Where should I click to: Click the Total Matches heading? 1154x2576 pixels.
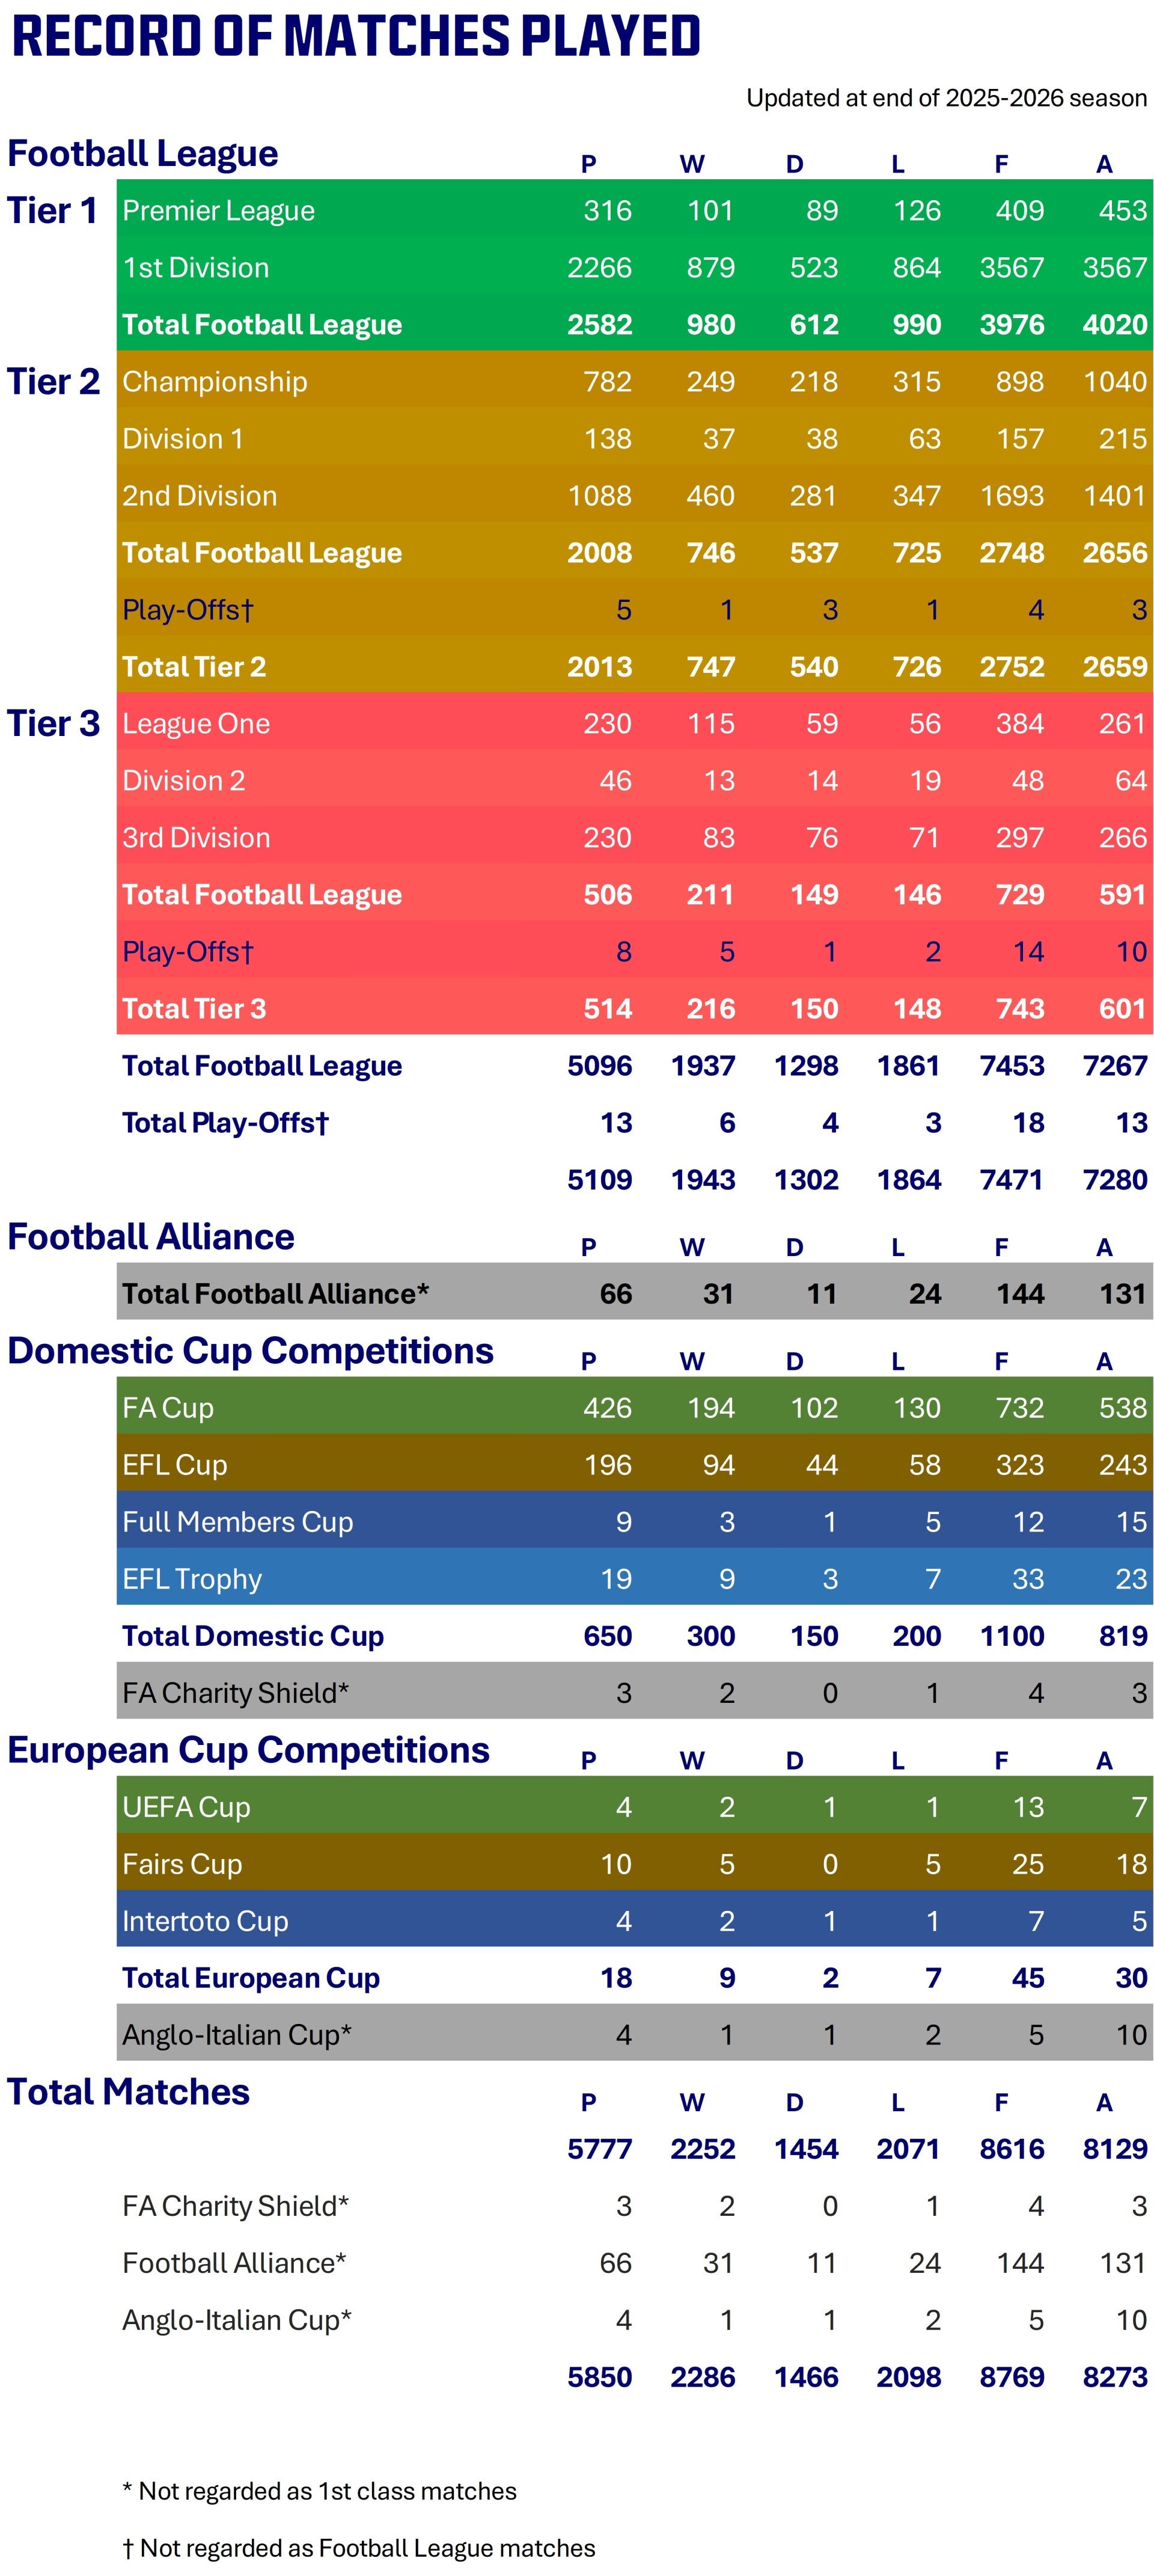(x=129, y=2092)
